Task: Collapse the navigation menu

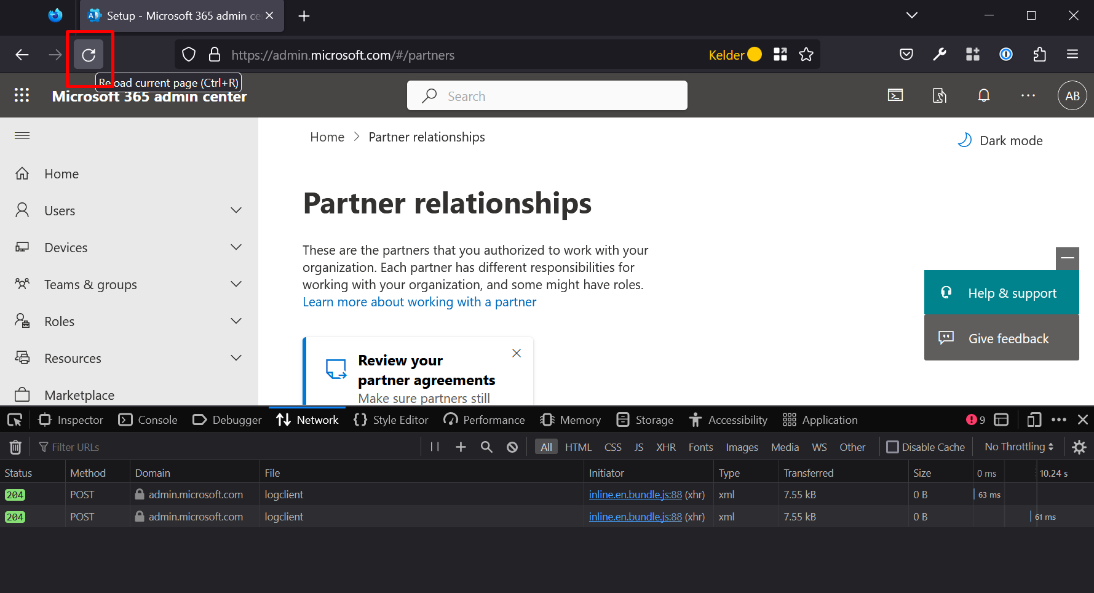Action: pos(22,136)
